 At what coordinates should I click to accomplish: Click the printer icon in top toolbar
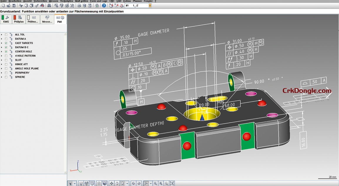tap(79, 6)
